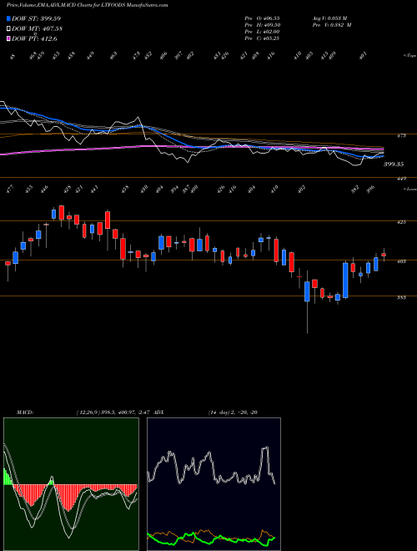Screen dimensions: 417x551
Task: Click the white DOW MT legend swatch
Action: [9, 29]
